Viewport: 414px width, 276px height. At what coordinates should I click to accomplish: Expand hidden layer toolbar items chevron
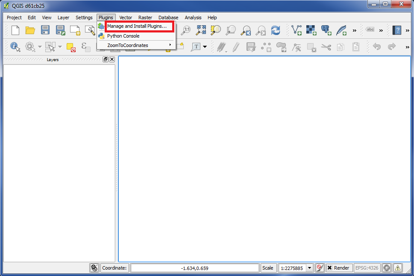pos(355,30)
